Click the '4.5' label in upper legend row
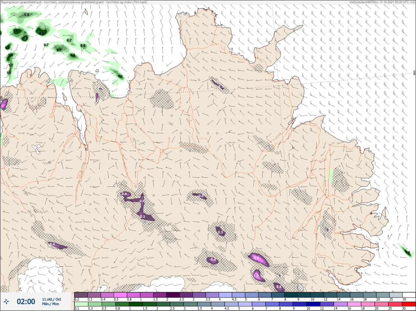 [x=234, y=299]
